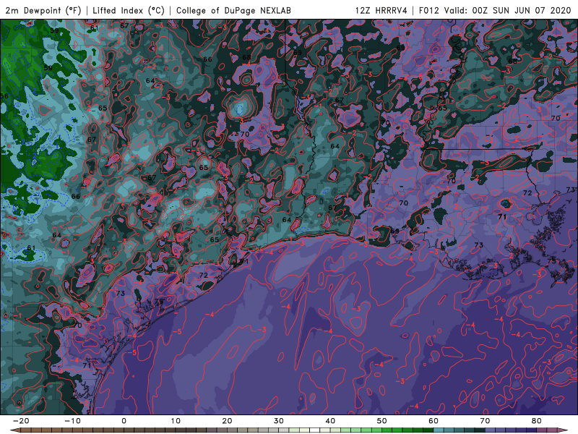
Task: Click 'College of DuPage NEXLAB' header text
Action: click(x=233, y=10)
